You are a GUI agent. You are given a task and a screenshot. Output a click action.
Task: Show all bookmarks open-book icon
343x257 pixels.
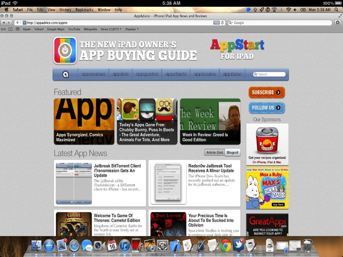10,29
